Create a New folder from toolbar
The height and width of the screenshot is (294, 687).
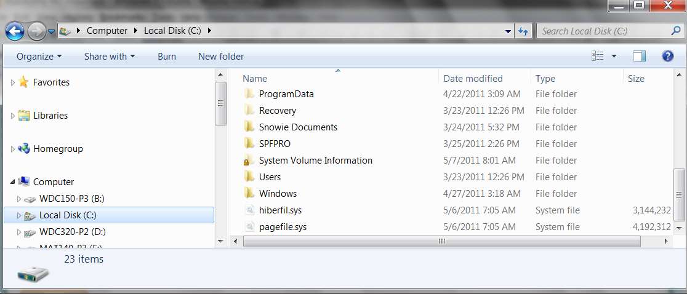[x=221, y=57]
